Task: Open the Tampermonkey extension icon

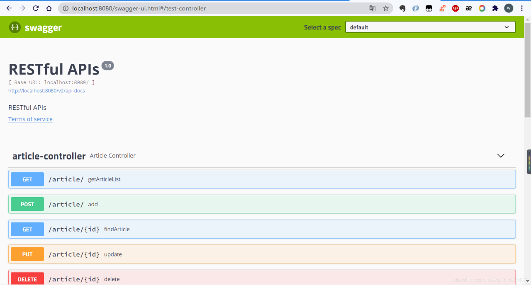Action: coord(429,8)
